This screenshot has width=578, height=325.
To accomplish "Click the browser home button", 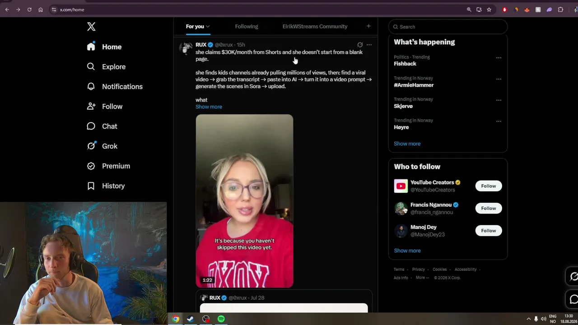I will click(x=41, y=9).
